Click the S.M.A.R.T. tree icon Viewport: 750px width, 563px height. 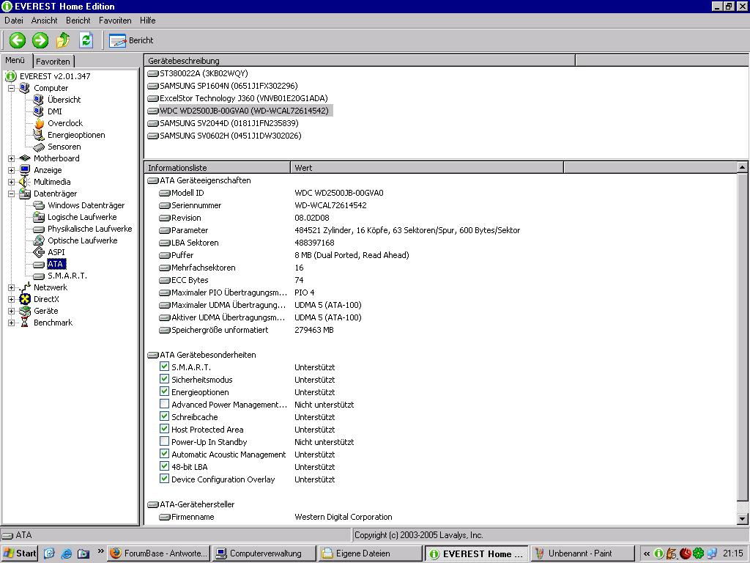39,276
